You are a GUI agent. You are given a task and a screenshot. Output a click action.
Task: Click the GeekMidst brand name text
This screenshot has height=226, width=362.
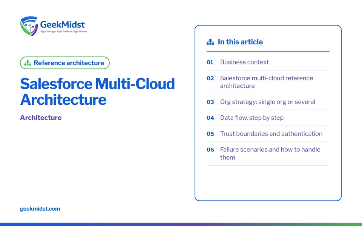coord(62,24)
